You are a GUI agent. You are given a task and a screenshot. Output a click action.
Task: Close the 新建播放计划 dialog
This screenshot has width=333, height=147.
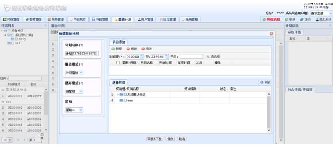(x=271, y=34)
